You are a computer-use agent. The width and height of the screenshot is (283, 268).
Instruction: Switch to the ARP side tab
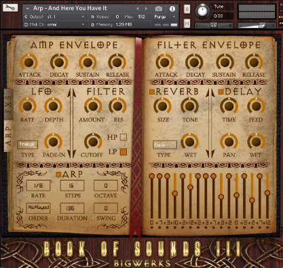tap(8, 136)
